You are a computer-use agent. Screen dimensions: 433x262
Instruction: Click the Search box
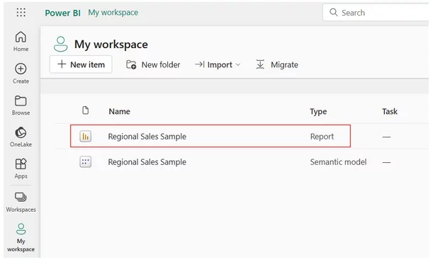pyautogui.click(x=376, y=13)
